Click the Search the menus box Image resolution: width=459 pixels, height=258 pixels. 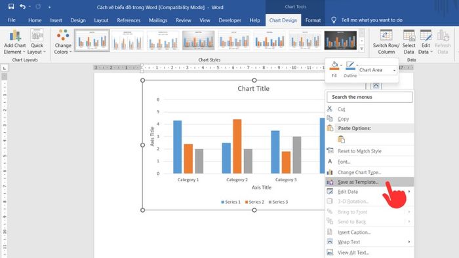(x=369, y=97)
